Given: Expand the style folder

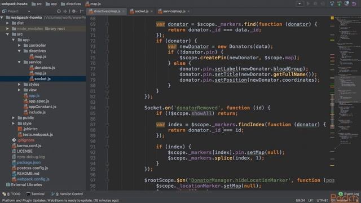Looking at the screenshot, I should coord(14,123).
